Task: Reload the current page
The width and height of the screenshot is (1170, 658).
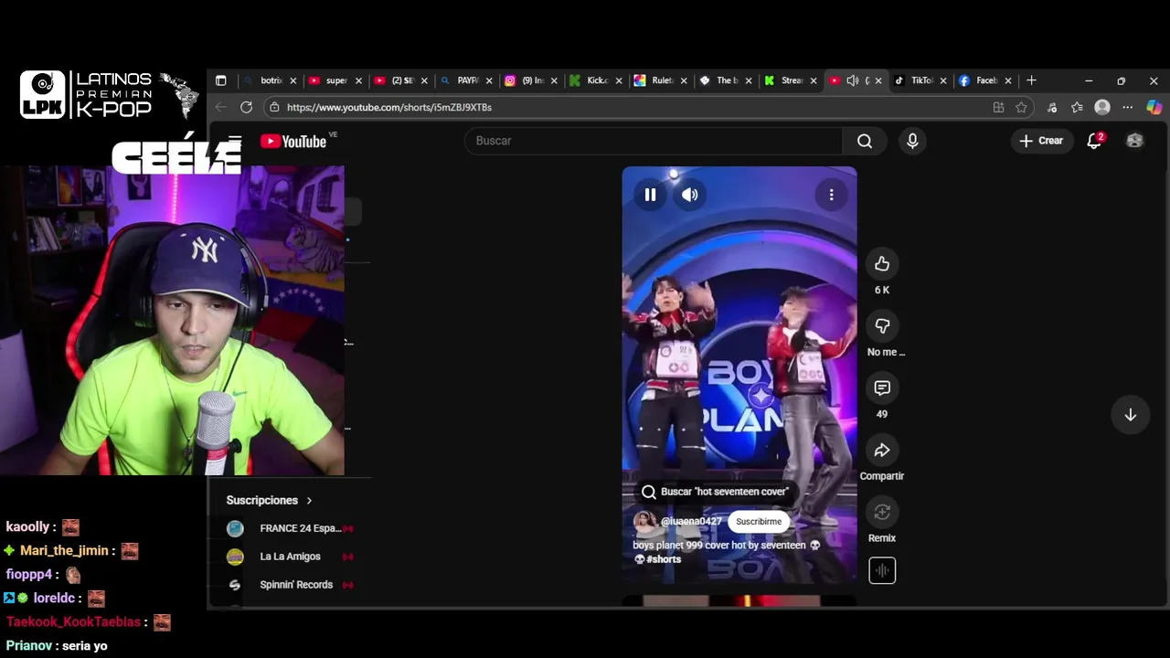Action: click(x=246, y=107)
